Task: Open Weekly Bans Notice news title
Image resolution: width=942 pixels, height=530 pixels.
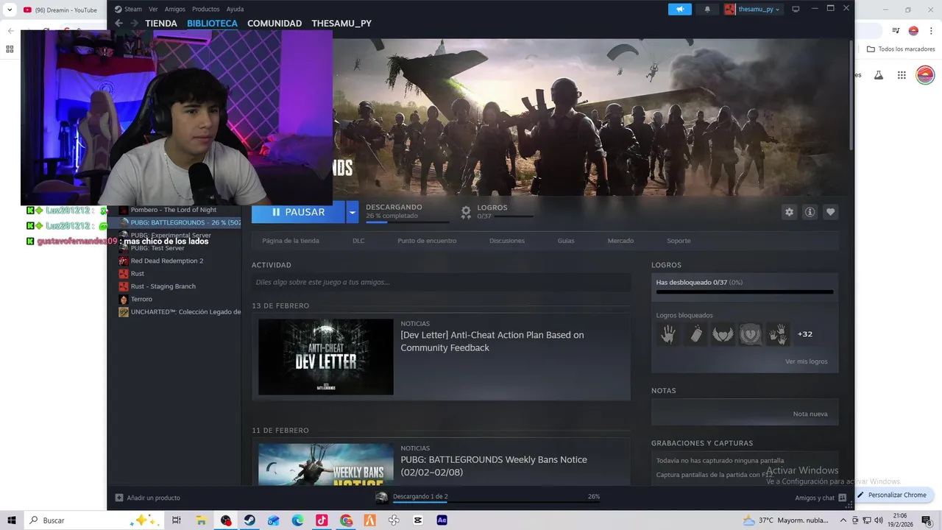Action: [494, 466]
